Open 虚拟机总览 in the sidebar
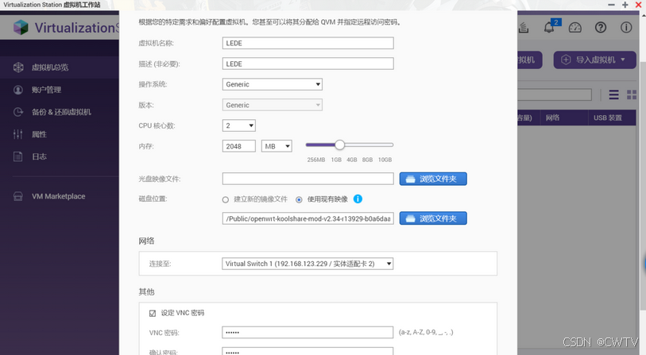This screenshot has width=646, height=355. 50,68
